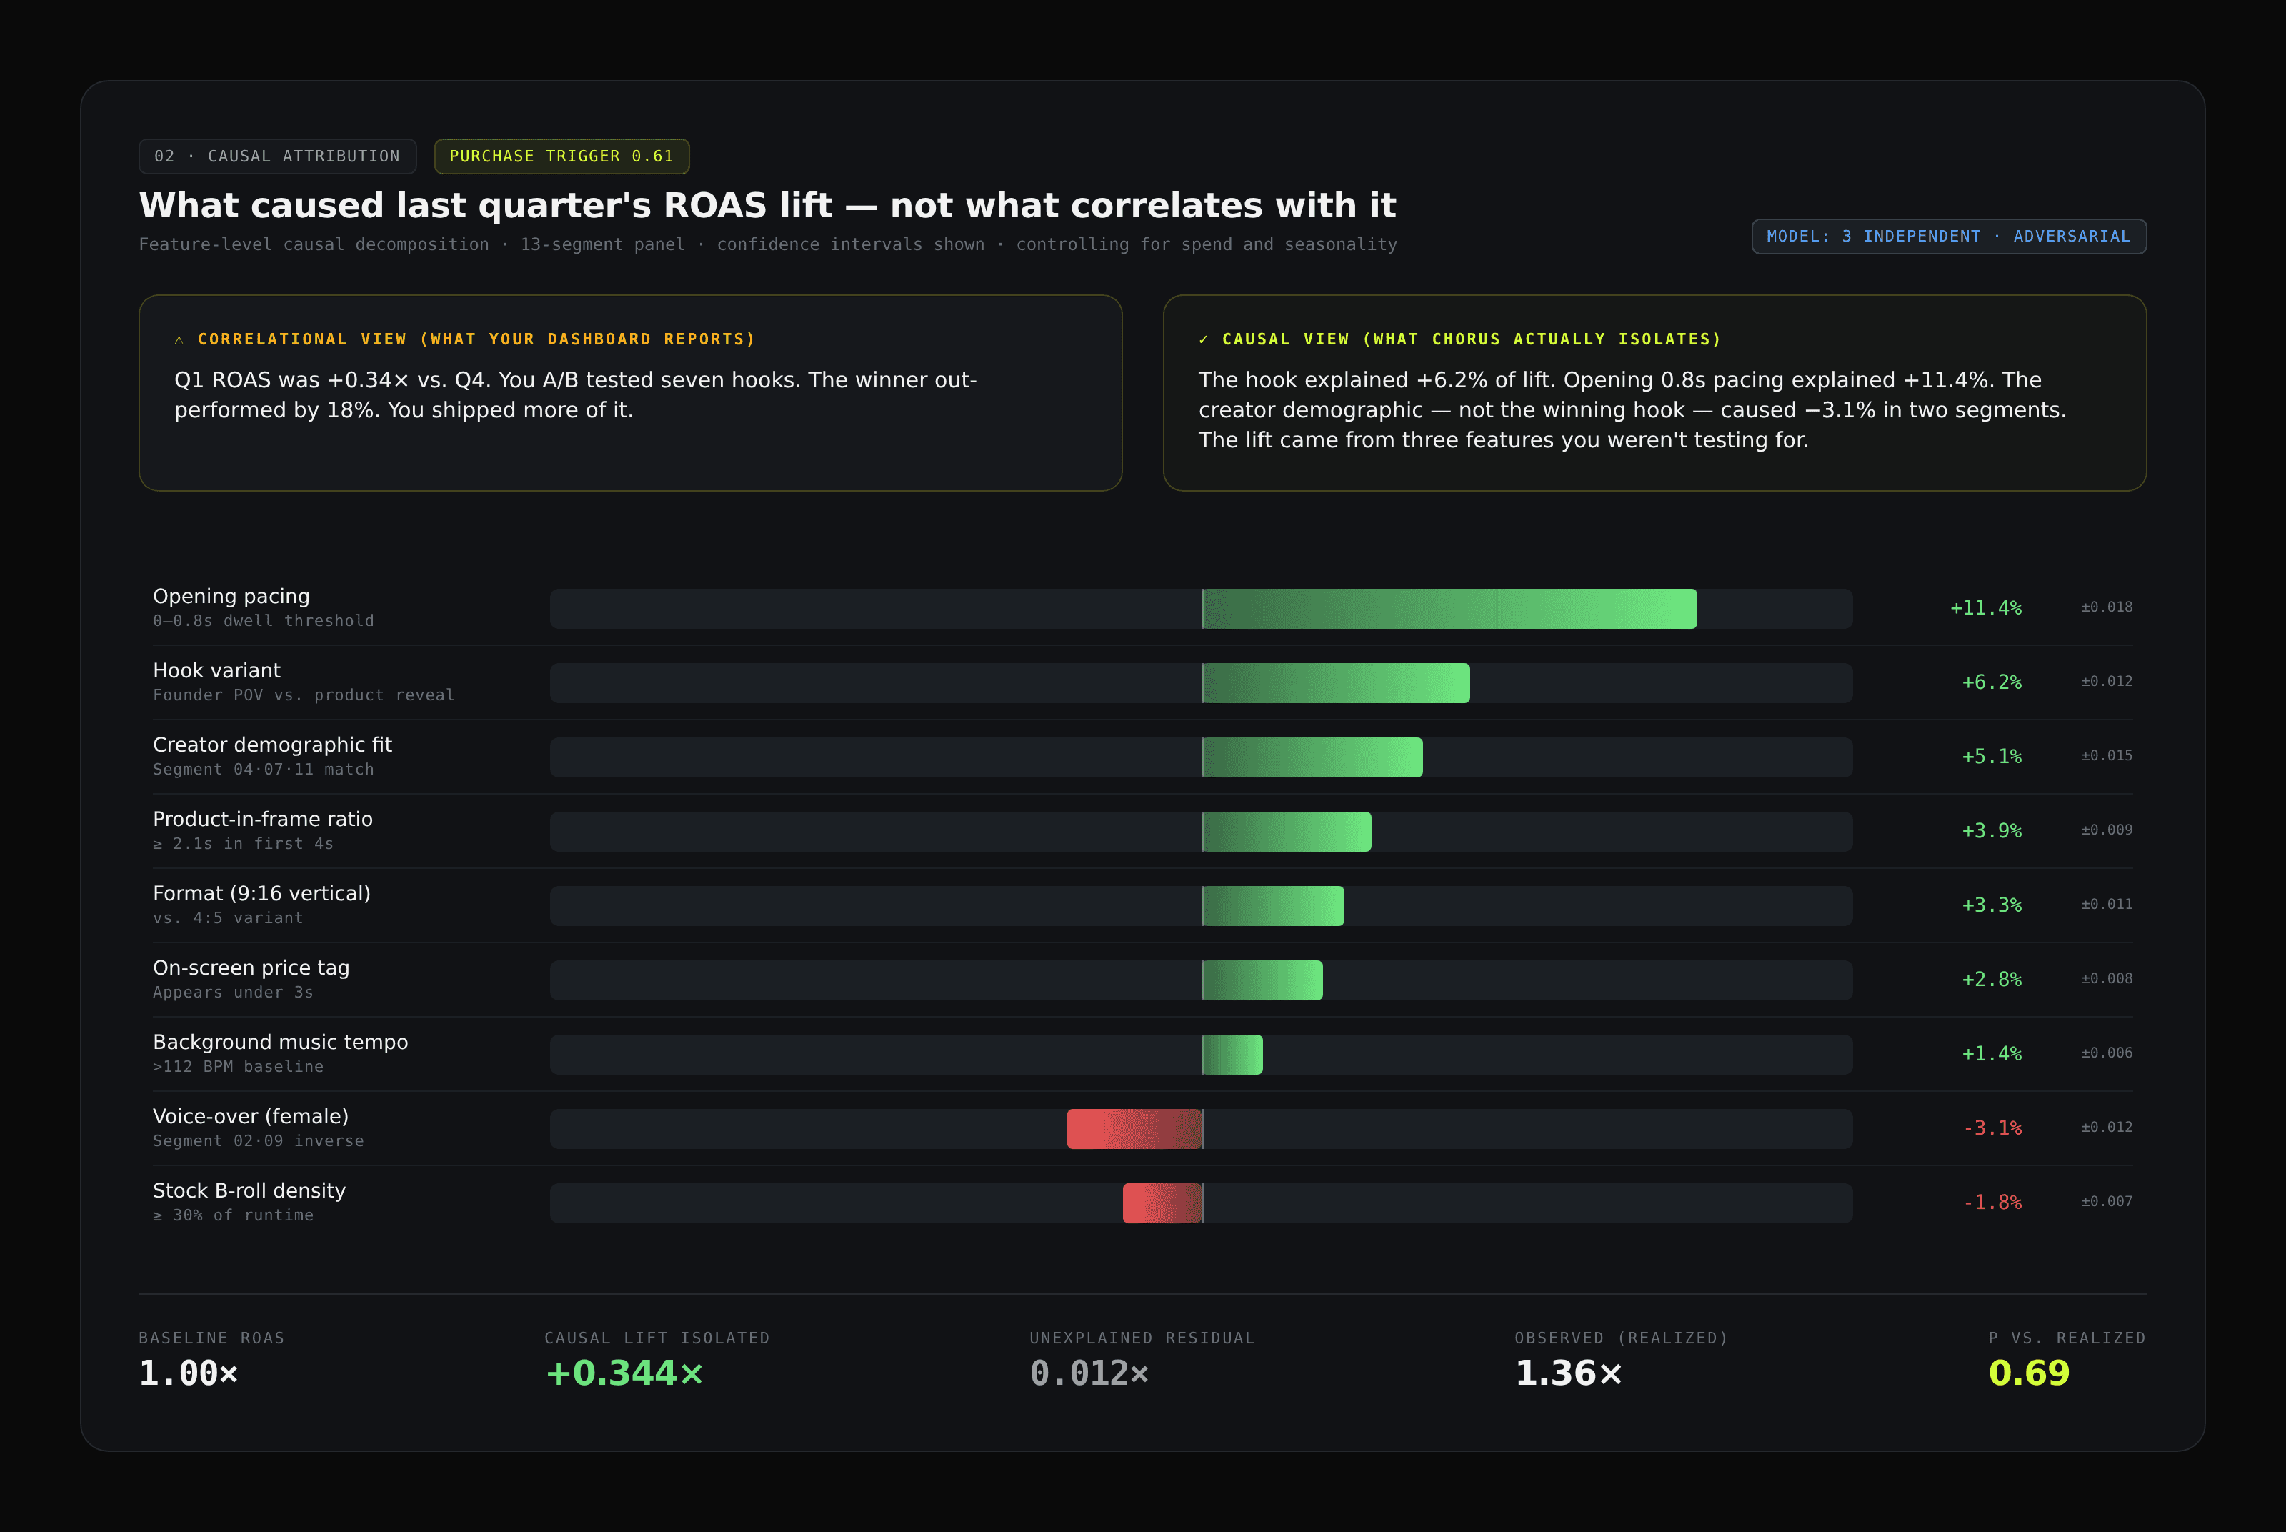Screen dimensions: 2286x1532
Task: Click the Background music tempo label
Action: tap(280, 1043)
